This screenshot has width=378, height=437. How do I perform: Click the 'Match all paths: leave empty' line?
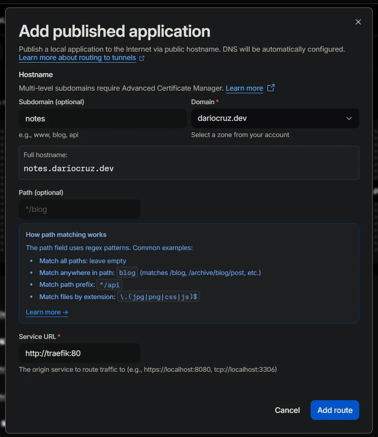83,261
